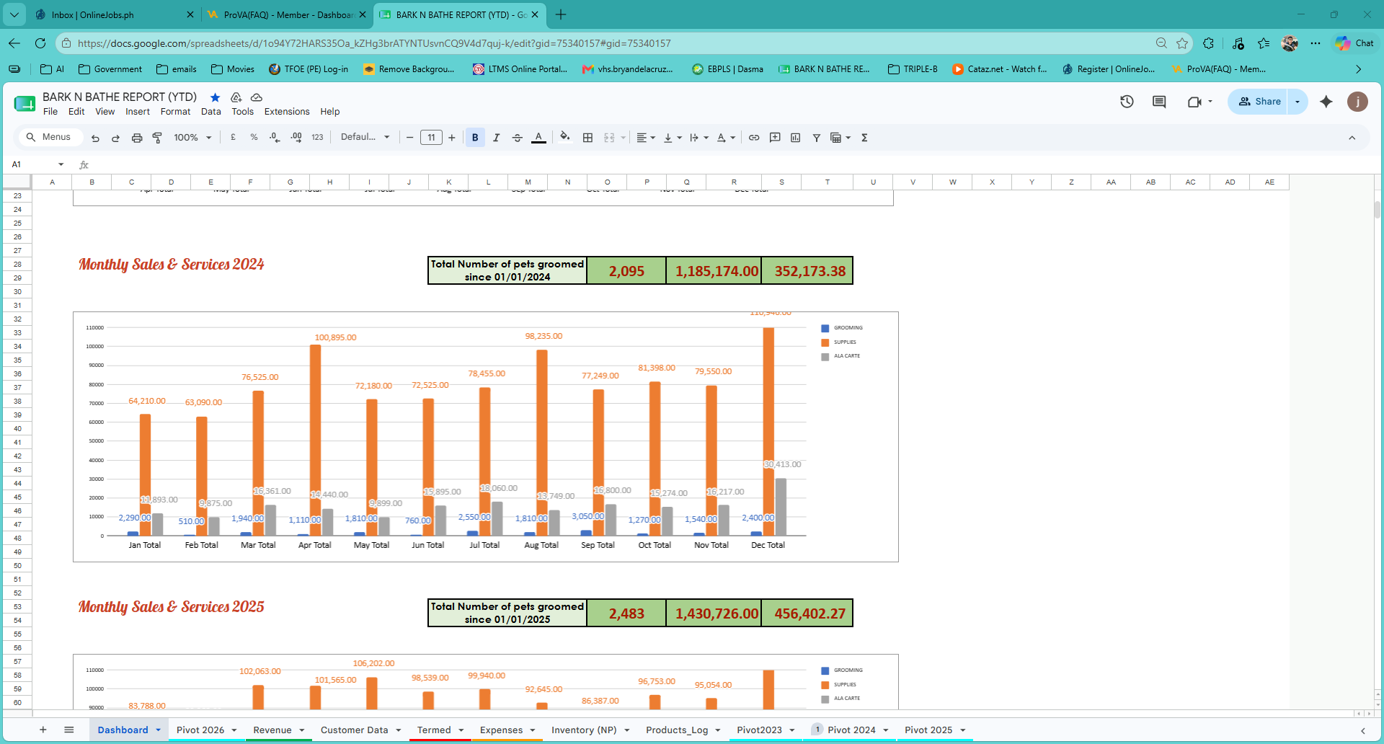Toggle bold formatting
The height and width of the screenshot is (744, 1384).
coord(475,138)
